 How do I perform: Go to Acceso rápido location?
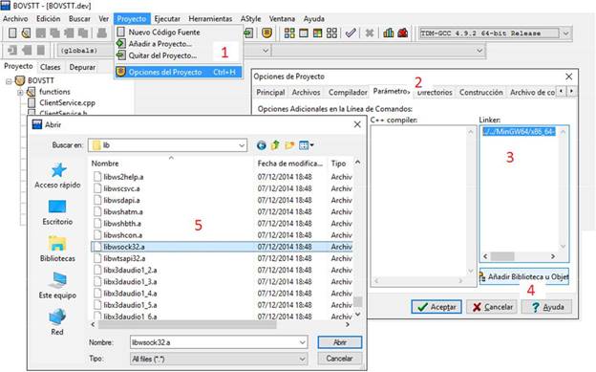[57, 176]
